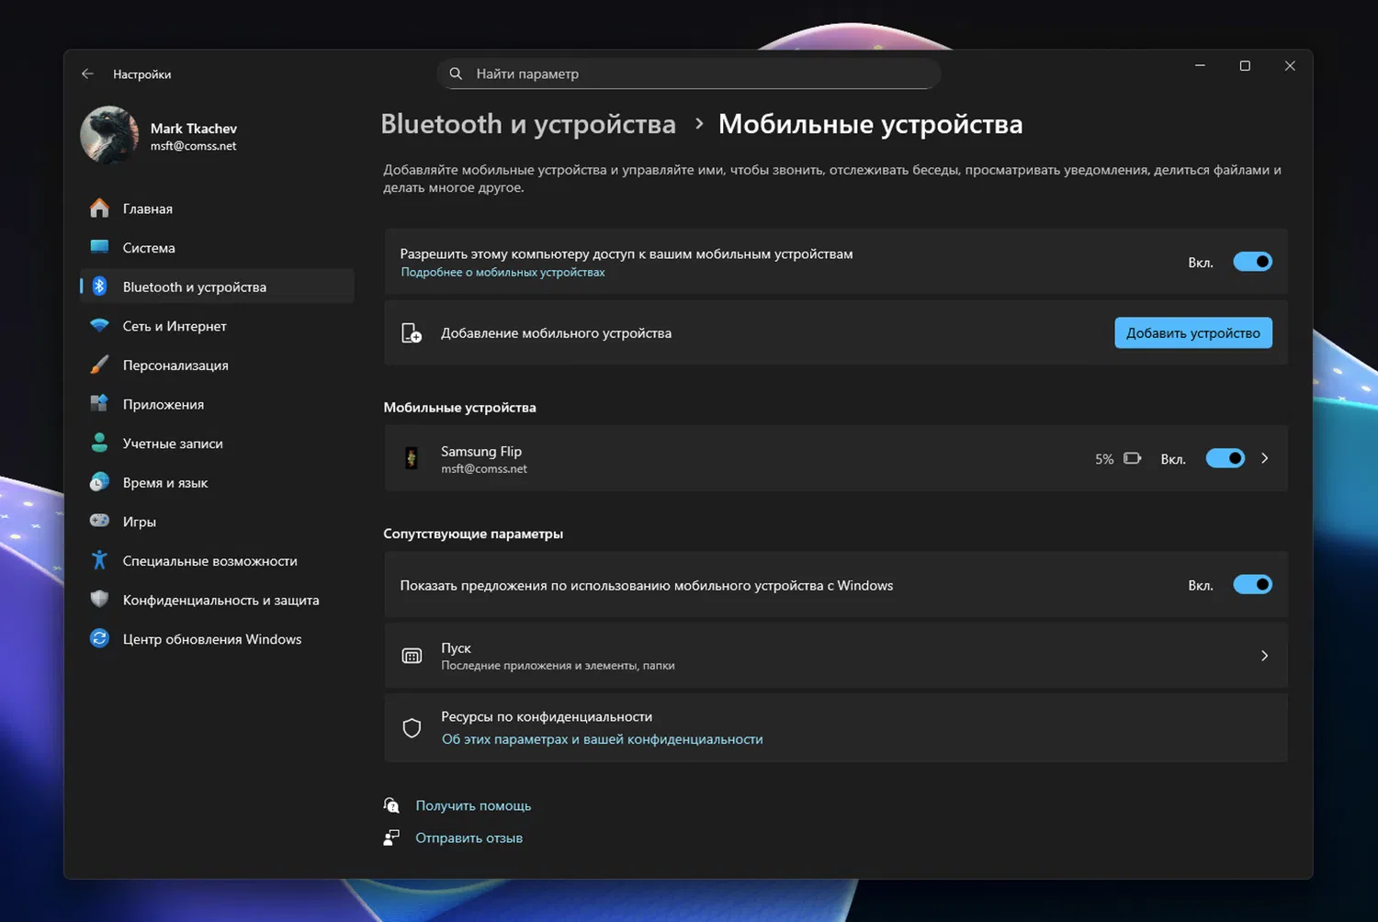The height and width of the screenshot is (922, 1378).
Task: Select Система in the sidebar
Action: pos(217,247)
